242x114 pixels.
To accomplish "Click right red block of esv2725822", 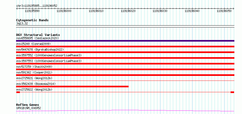I will click(232, 92).
